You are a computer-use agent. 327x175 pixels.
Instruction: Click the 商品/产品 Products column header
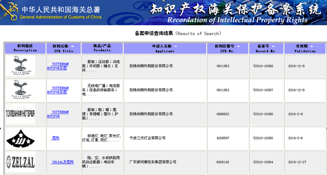[102, 48]
